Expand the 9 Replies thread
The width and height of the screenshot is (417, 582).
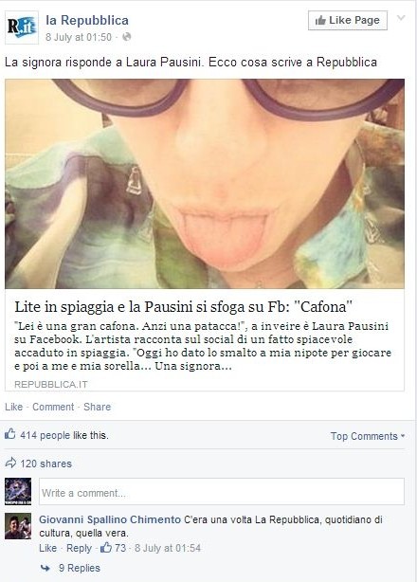click(x=79, y=568)
